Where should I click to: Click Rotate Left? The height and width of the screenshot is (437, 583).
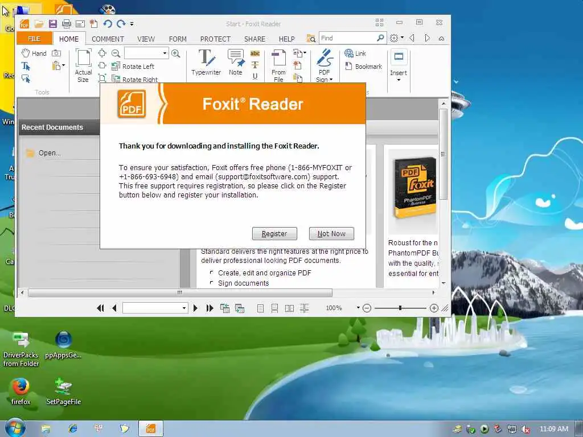[x=133, y=66]
